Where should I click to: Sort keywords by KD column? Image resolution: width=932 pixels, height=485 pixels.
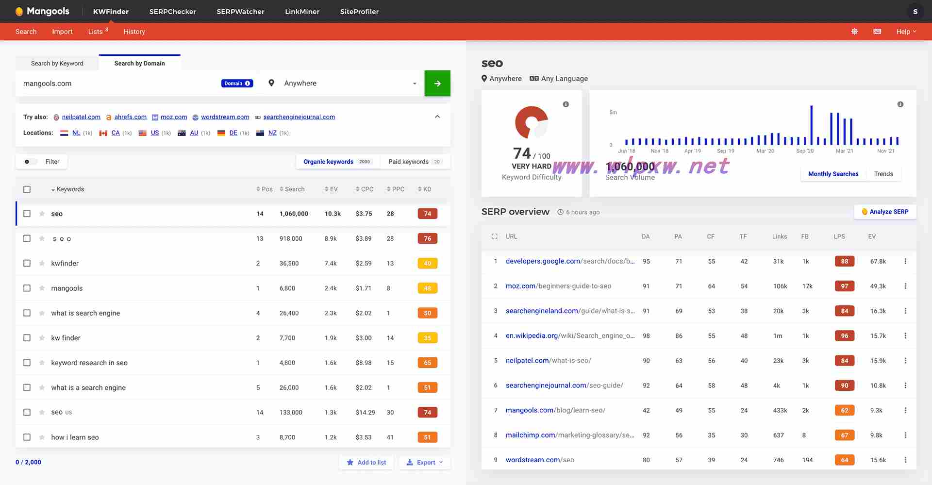click(425, 189)
